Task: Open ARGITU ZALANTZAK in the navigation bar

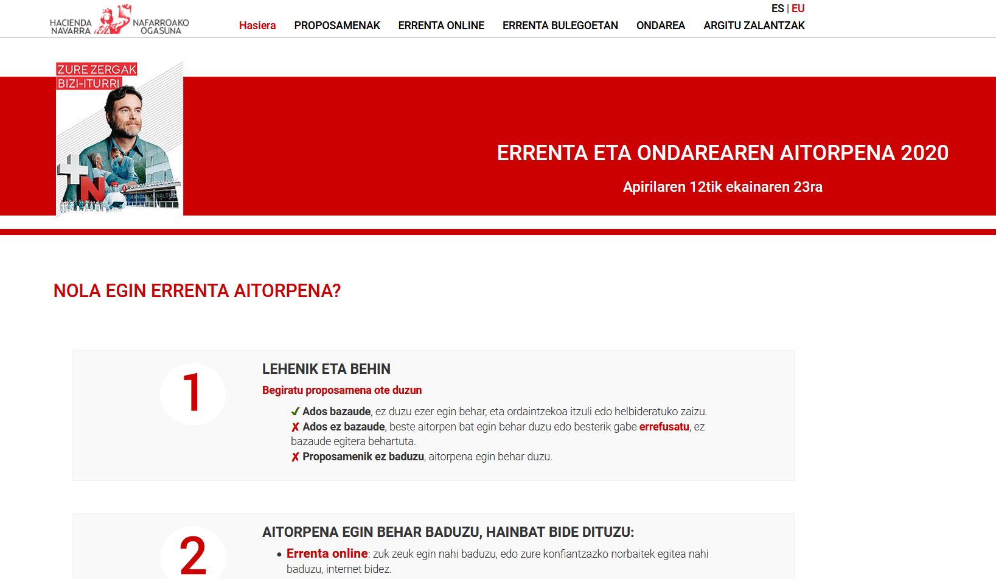Action: coord(754,26)
